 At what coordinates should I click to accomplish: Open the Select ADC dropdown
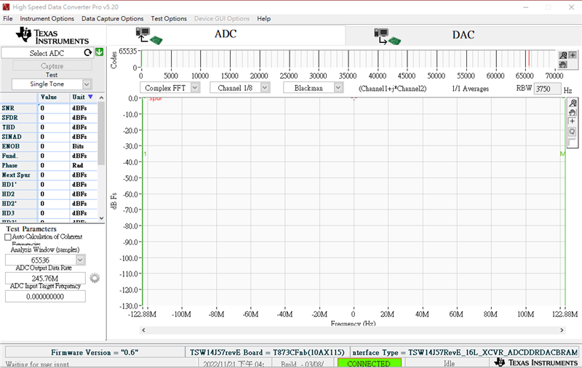click(x=47, y=53)
